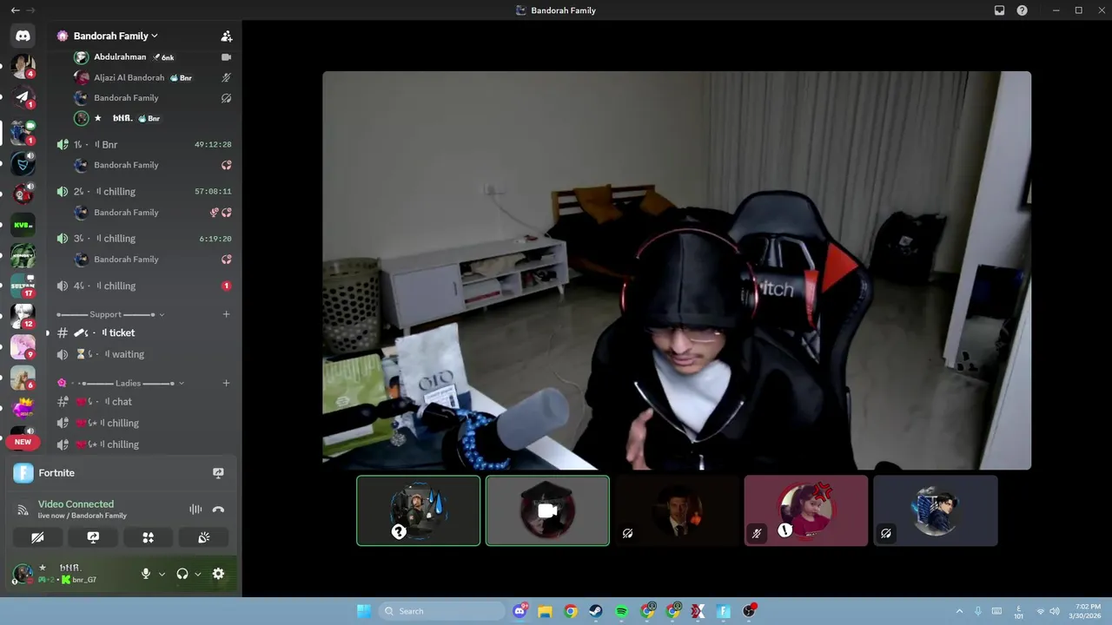Open File Explorer from the taskbar
This screenshot has height=625, width=1112.
pos(545,611)
